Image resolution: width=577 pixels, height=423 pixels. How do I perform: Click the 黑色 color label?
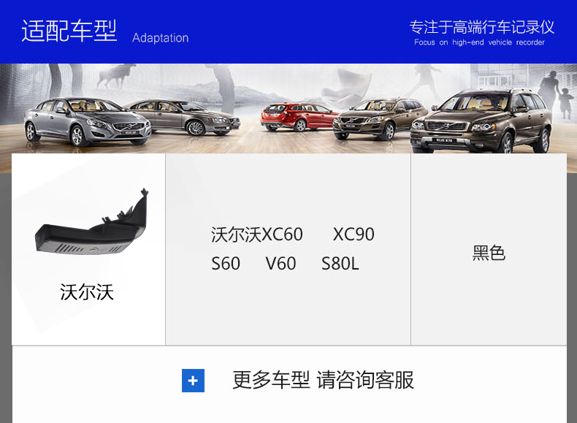click(489, 253)
